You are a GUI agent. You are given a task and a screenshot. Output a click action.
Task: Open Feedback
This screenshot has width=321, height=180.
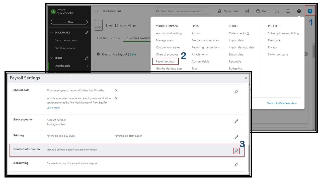coord(274,40)
